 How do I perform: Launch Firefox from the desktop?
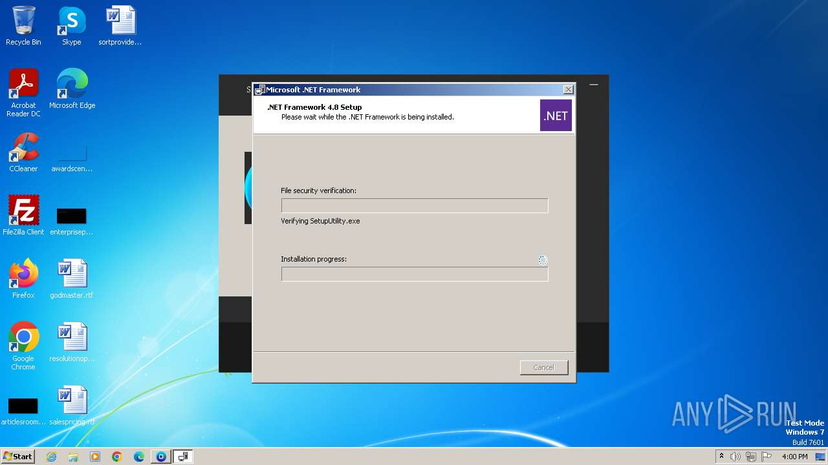pos(23,278)
